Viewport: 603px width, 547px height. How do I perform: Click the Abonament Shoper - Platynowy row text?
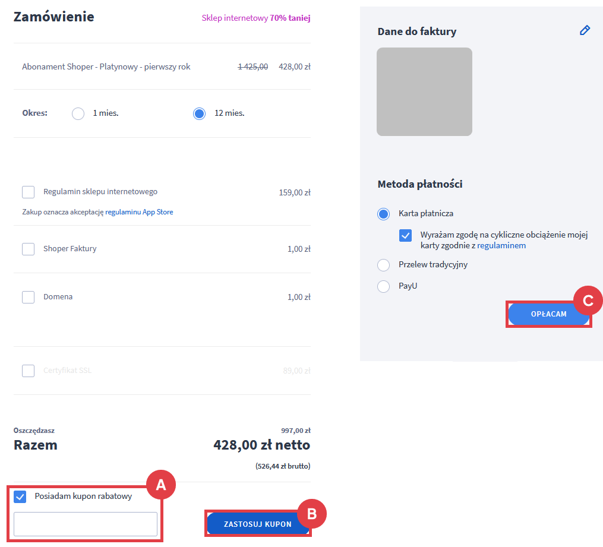click(x=106, y=67)
